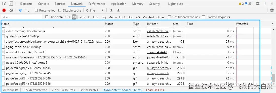Open the Sources tab
The image size is (276, 93).
60,4
